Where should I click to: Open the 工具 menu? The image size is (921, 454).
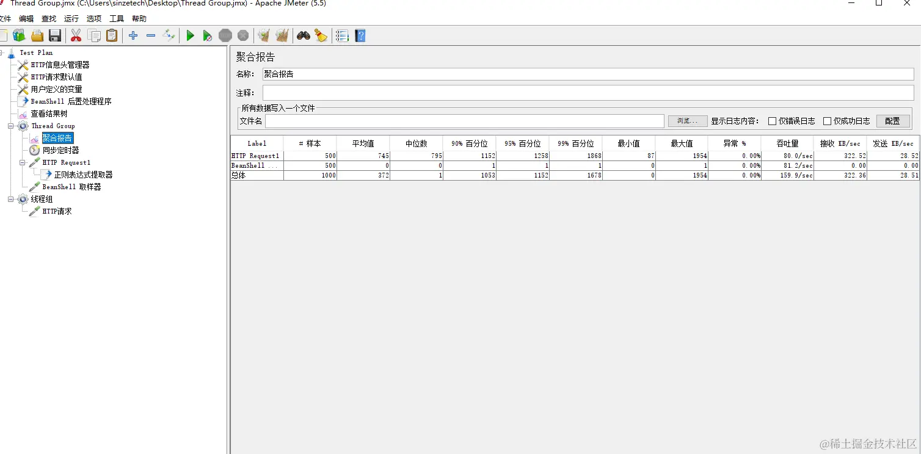tap(117, 19)
